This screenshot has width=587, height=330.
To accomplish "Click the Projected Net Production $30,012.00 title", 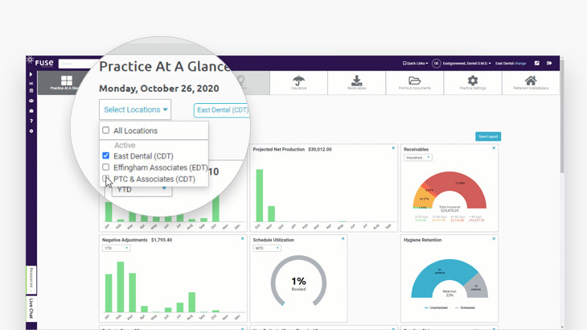I will point(292,150).
